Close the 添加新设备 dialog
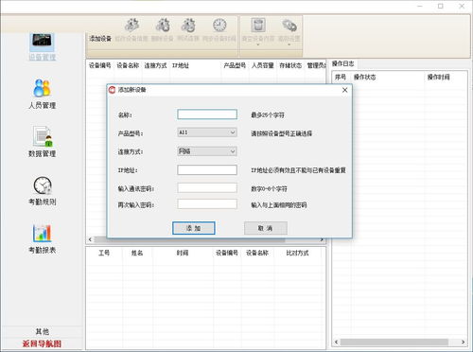The image size is (473, 352). click(x=344, y=90)
